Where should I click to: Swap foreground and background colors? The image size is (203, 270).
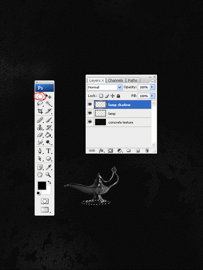[49, 182]
